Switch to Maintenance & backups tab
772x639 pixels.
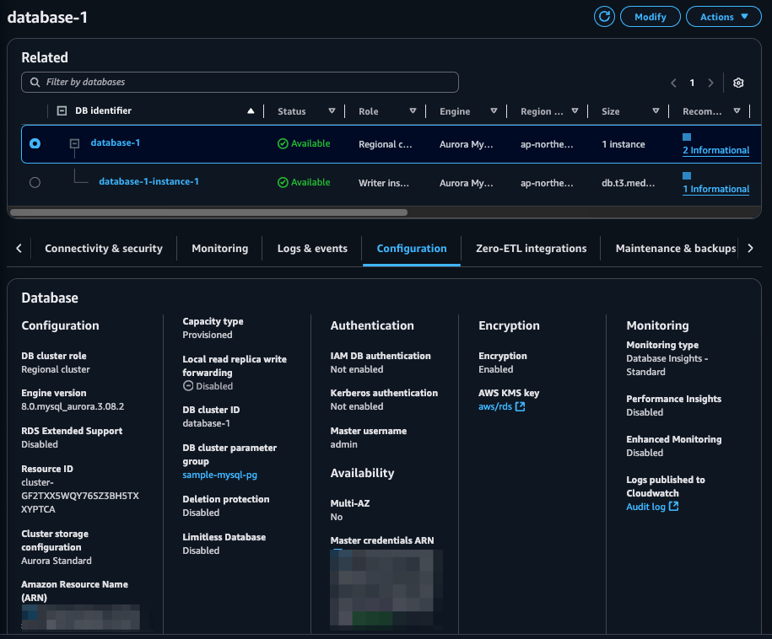coord(676,249)
